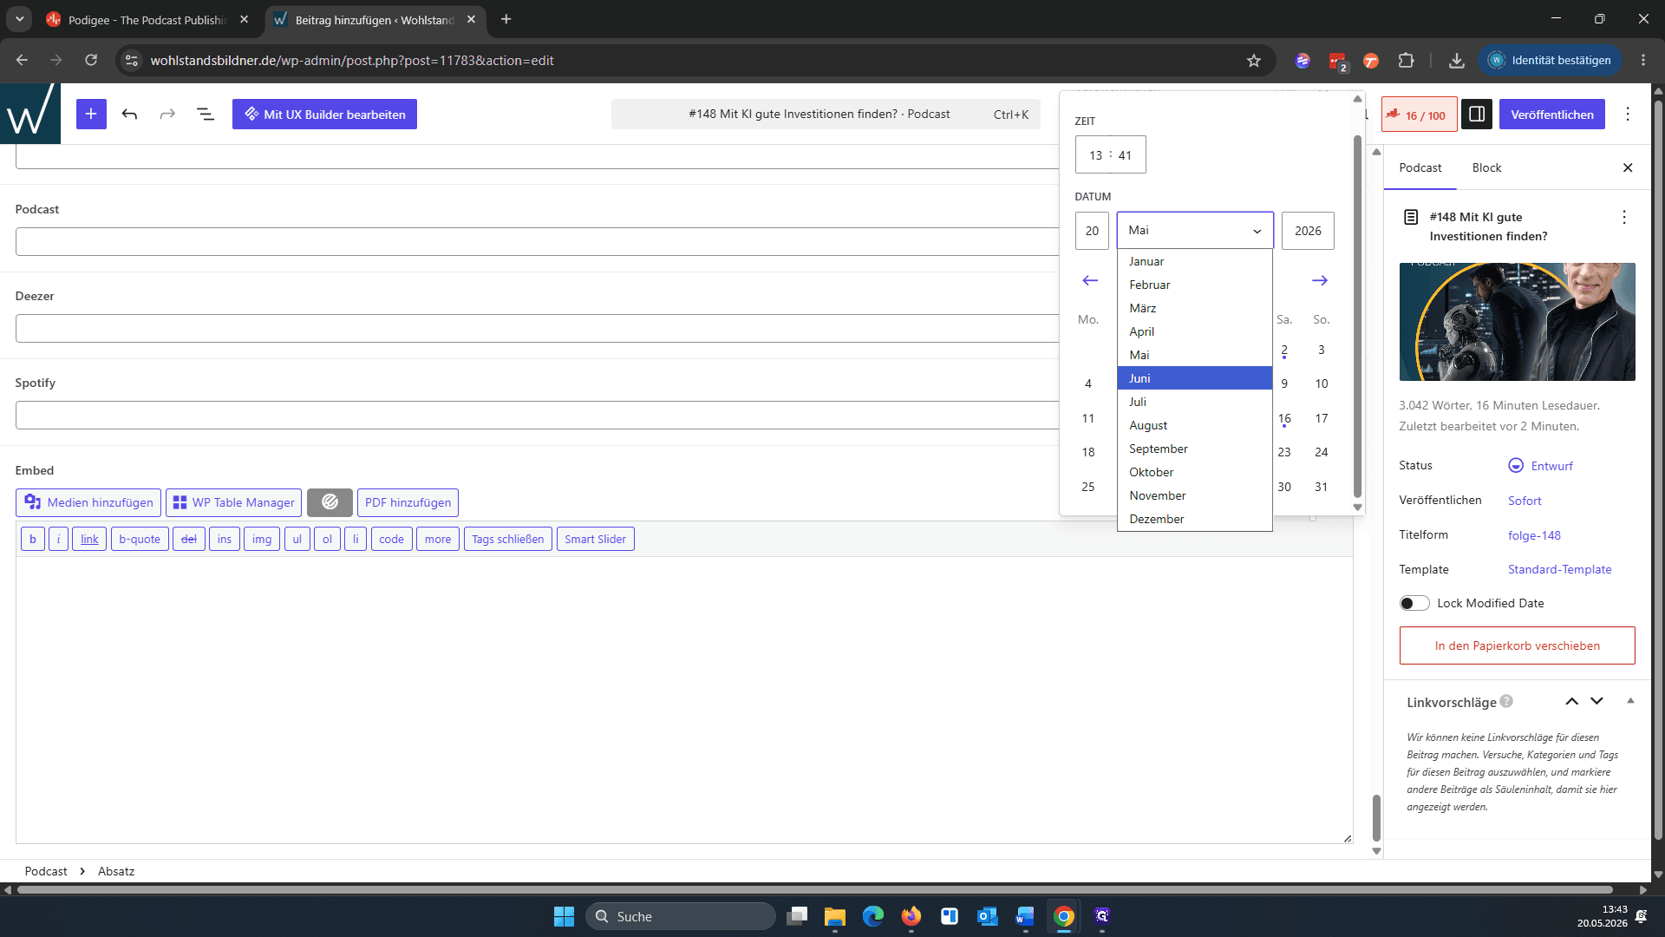This screenshot has height=937, width=1665.
Task: Click In den Papierkorb verschieben
Action: tap(1517, 645)
